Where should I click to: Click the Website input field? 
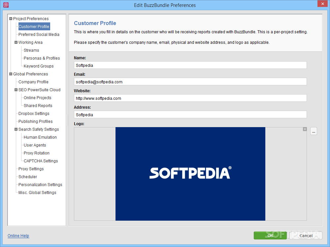190,98
